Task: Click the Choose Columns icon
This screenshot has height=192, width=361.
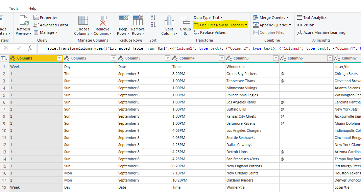Action: [83, 21]
